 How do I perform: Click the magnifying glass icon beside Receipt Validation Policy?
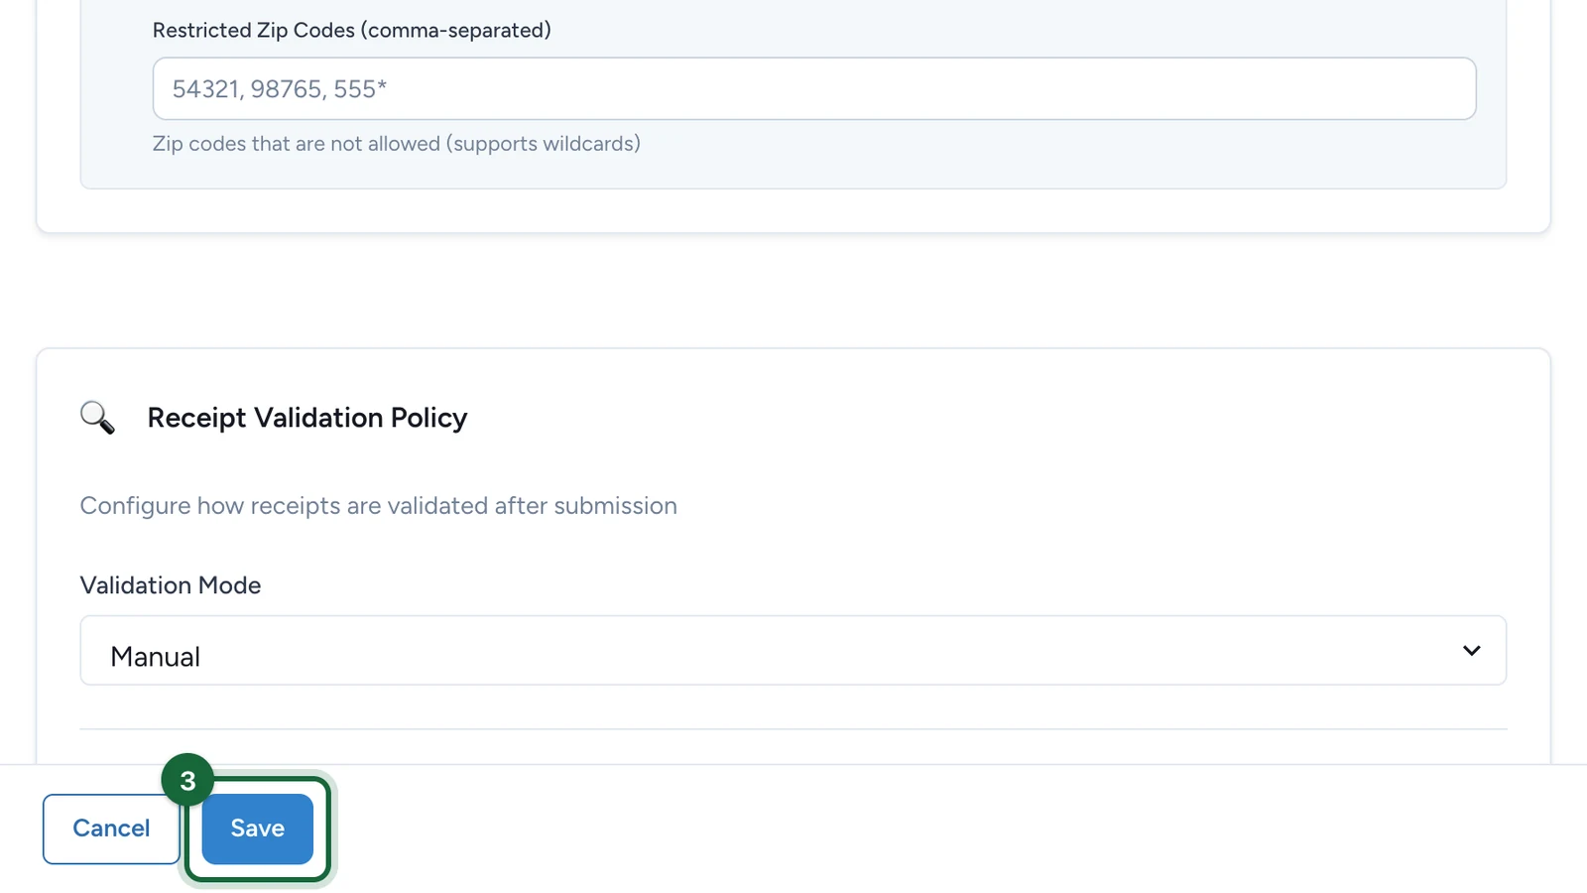97,418
